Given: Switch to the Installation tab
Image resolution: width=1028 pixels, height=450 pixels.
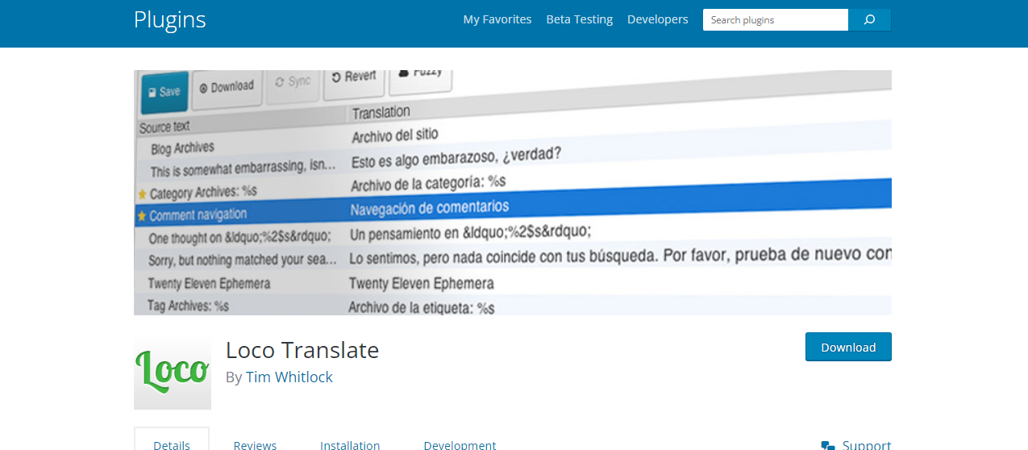Looking at the screenshot, I should 350,444.
